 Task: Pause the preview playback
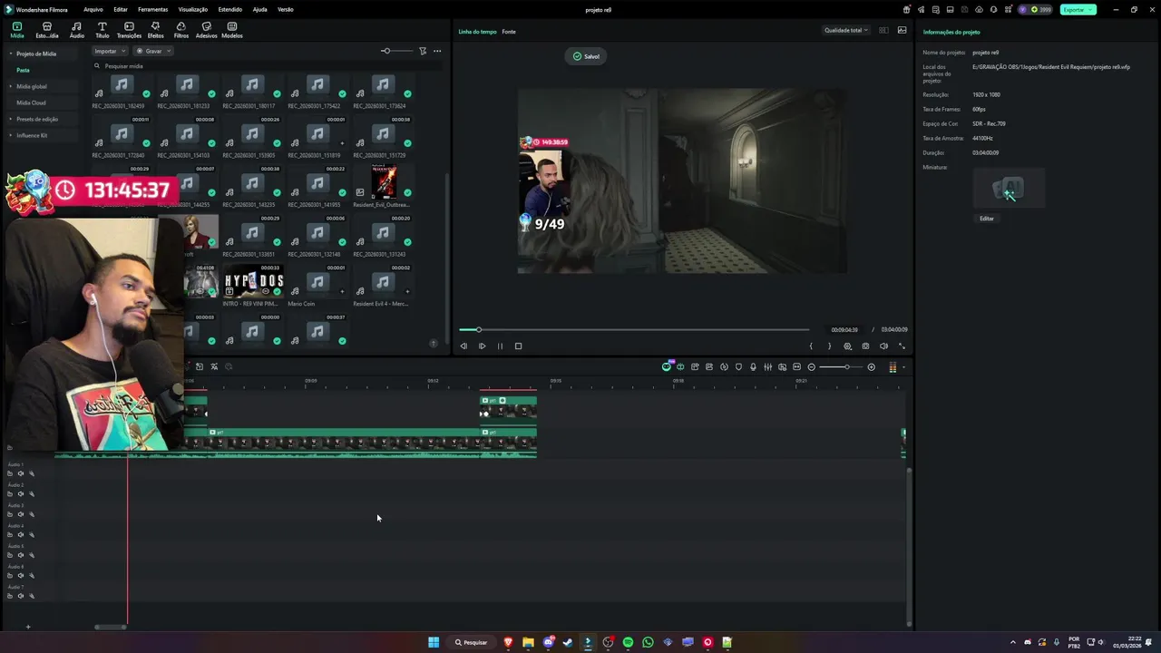[x=500, y=346]
